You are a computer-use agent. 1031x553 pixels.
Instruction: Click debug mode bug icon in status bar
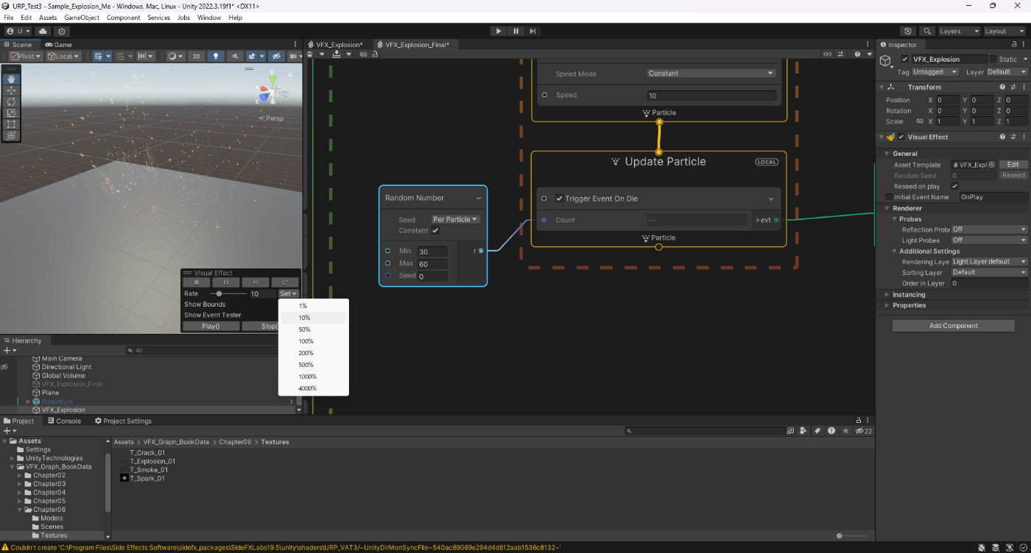click(983, 548)
